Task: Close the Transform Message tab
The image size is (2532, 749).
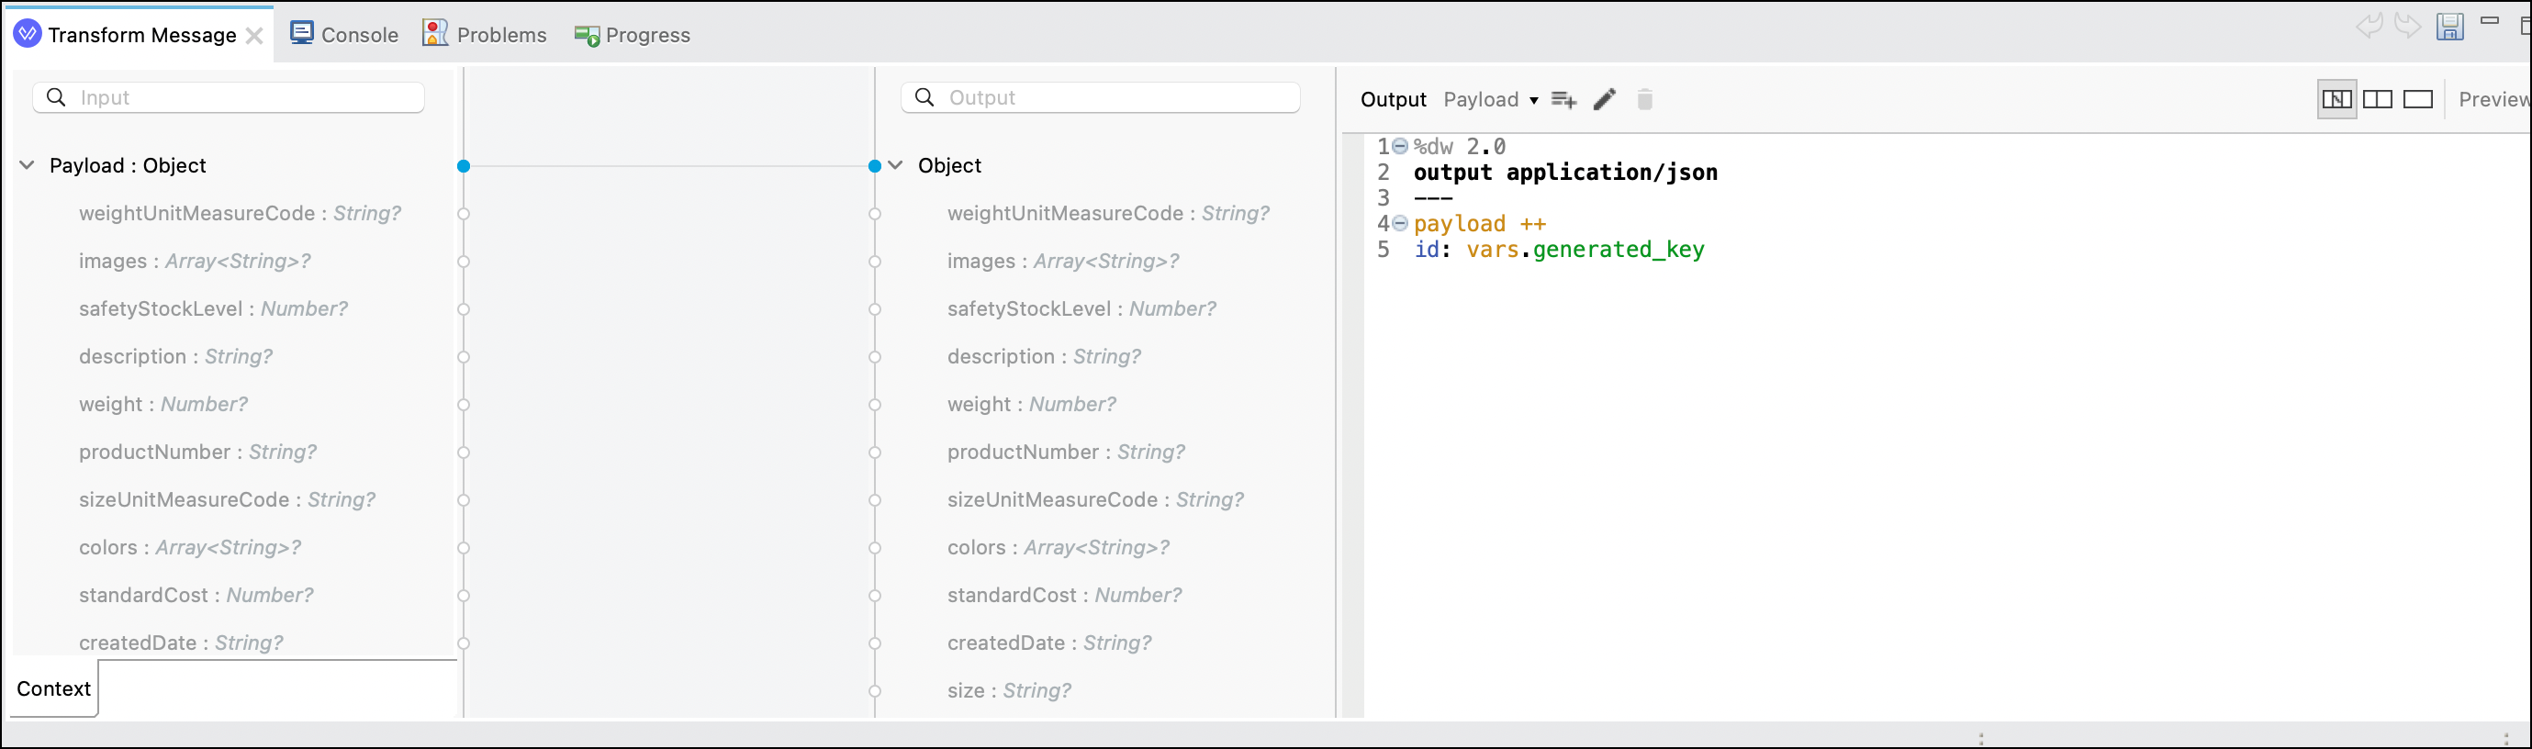Action: click(x=253, y=37)
